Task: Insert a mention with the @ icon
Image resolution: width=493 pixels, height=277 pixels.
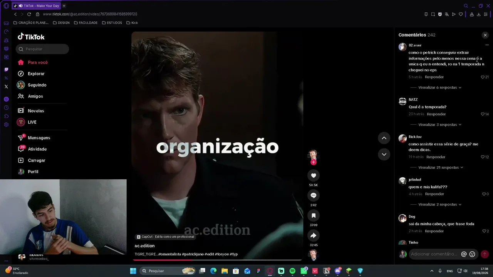Action: pyautogui.click(x=464, y=254)
